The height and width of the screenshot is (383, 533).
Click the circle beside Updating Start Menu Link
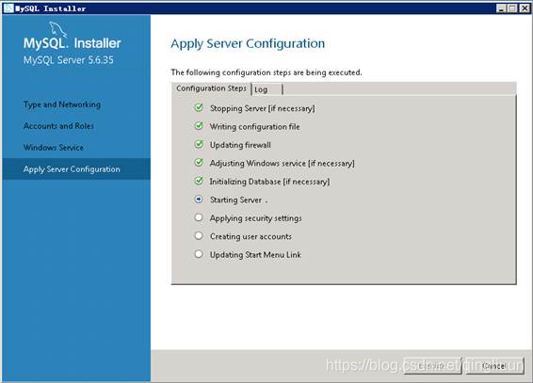(x=199, y=254)
